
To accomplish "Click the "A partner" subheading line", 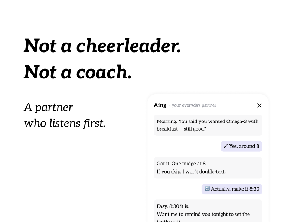I will 48,107.
